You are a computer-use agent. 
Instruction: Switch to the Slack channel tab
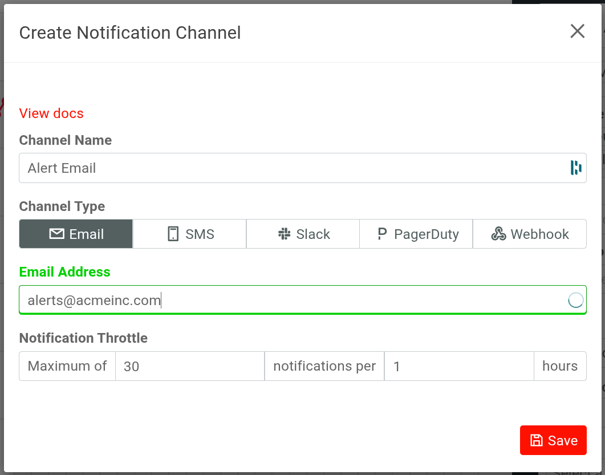click(x=302, y=234)
